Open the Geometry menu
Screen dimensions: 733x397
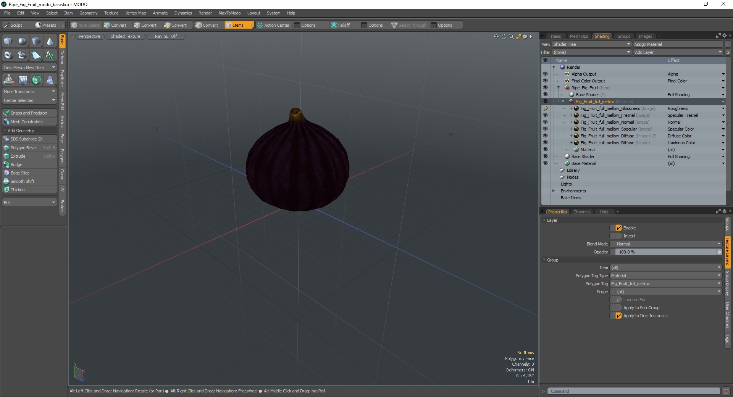pos(88,13)
